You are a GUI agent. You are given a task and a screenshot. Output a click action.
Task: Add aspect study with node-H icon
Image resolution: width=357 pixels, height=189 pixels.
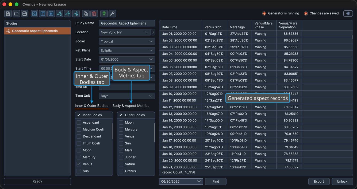pyautogui.click(x=76, y=14)
